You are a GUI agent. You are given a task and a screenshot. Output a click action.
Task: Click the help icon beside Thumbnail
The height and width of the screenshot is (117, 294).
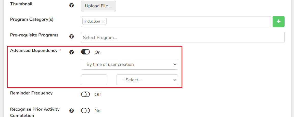pos(71,6)
